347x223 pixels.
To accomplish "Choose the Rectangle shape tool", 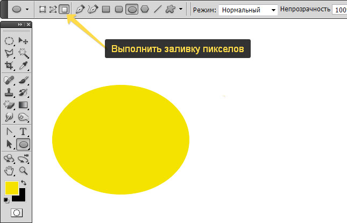I will (106, 9).
